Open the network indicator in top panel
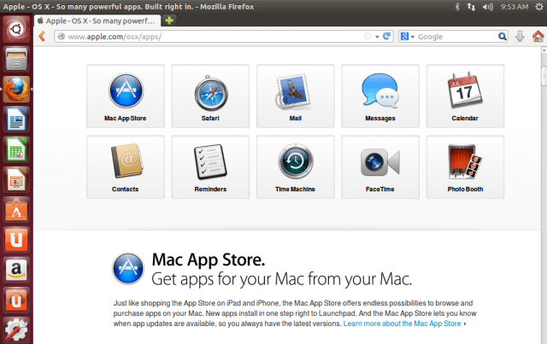This screenshot has height=344, width=547. [471, 7]
